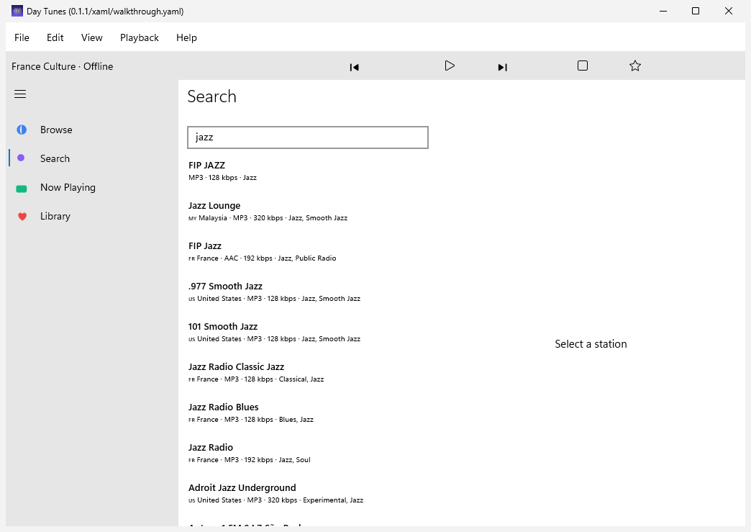Select the Search navigation label
Viewport: 751px width, 532px height.
[x=55, y=158]
